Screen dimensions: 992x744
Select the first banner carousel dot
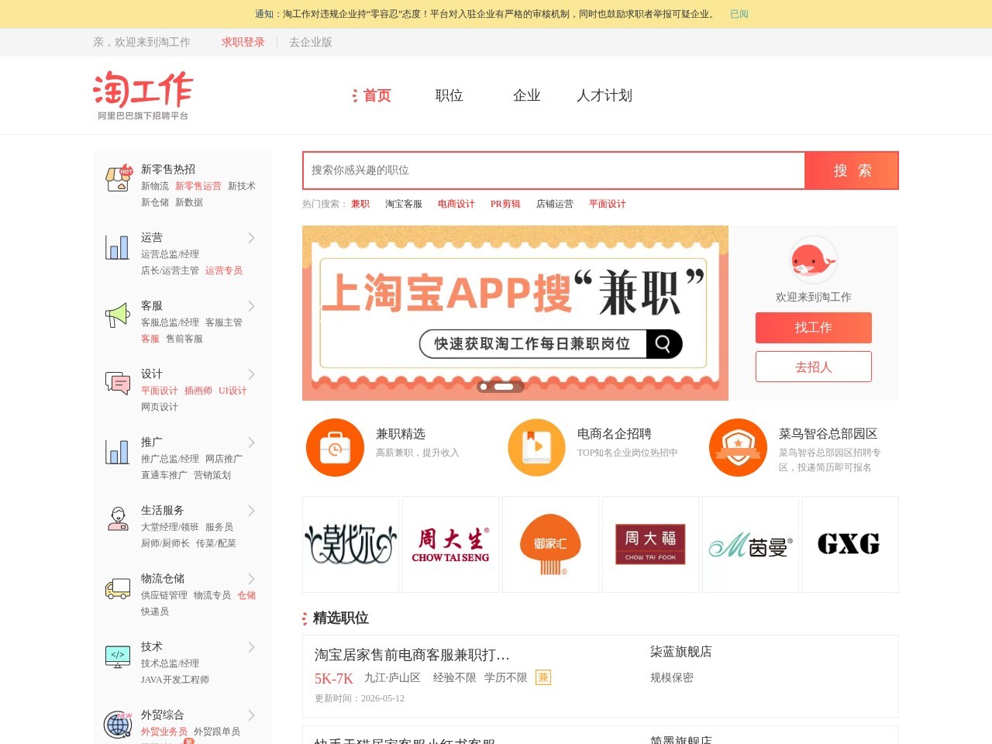click(x=484, y=387)
